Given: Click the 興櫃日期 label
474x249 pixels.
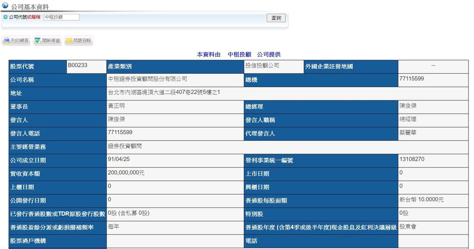Looking at the screenshot, I should (x=257, y=187).
